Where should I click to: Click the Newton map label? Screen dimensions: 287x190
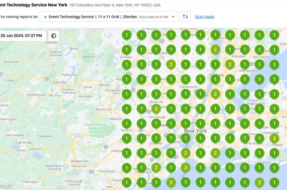point(51,43)
